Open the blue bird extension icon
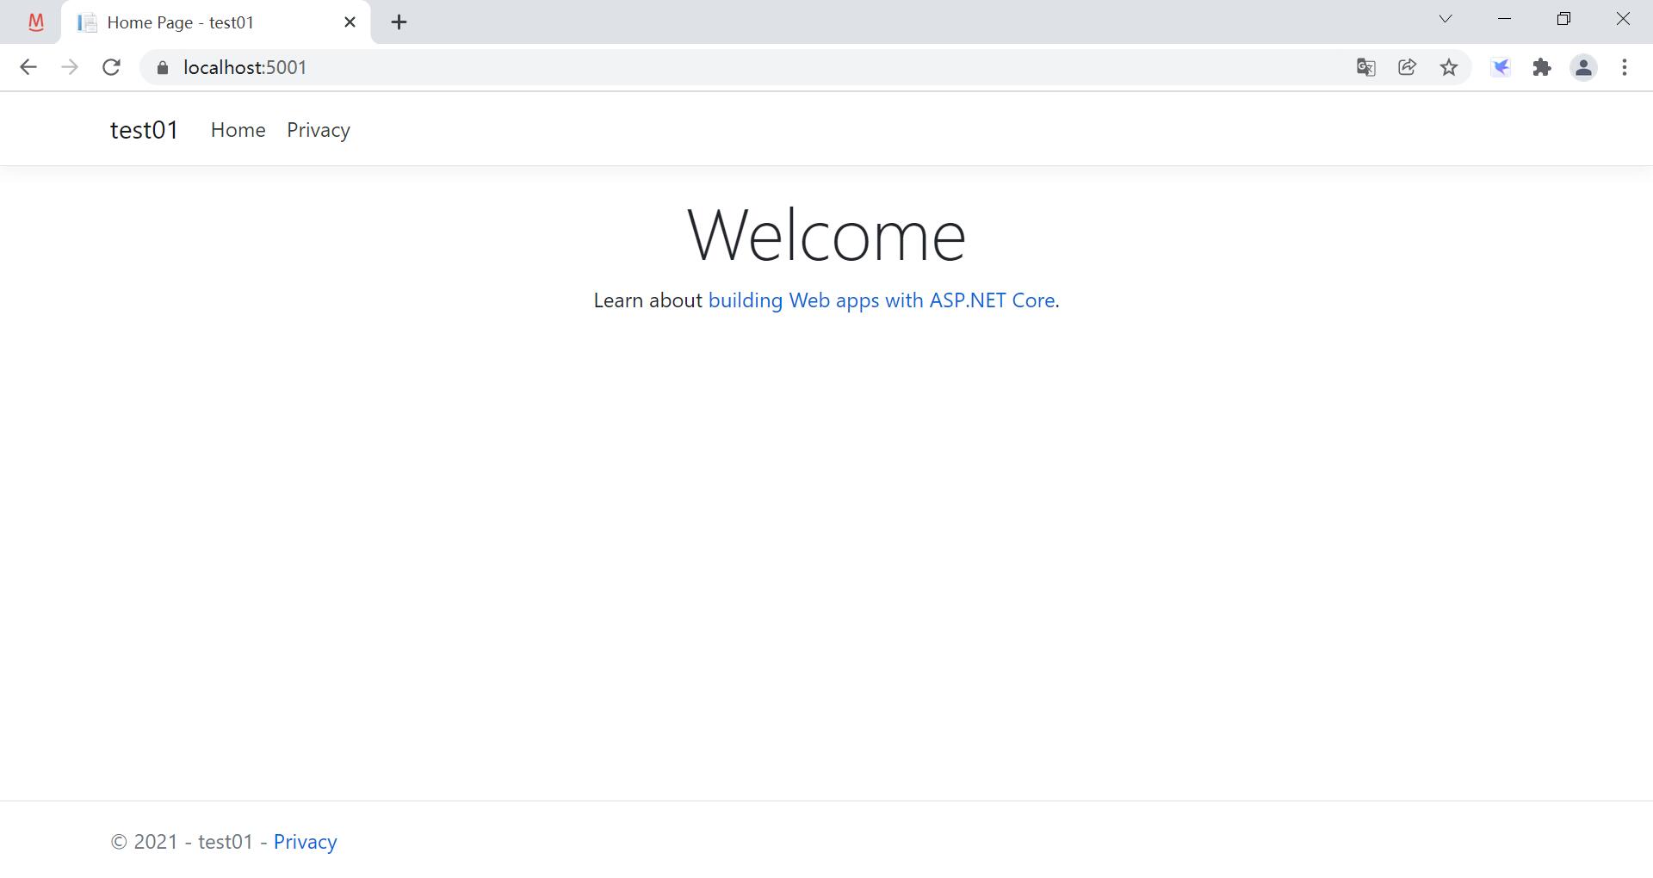 coord(1501,67)
